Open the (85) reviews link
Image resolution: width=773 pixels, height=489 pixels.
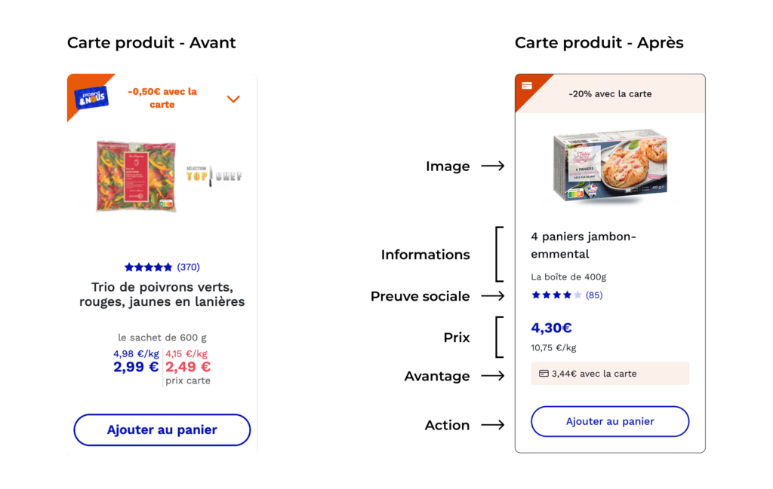click(594, 295)
